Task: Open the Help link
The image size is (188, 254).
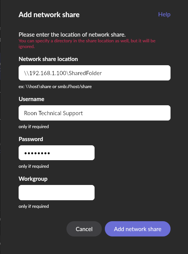Action: [x=164, y=14]
